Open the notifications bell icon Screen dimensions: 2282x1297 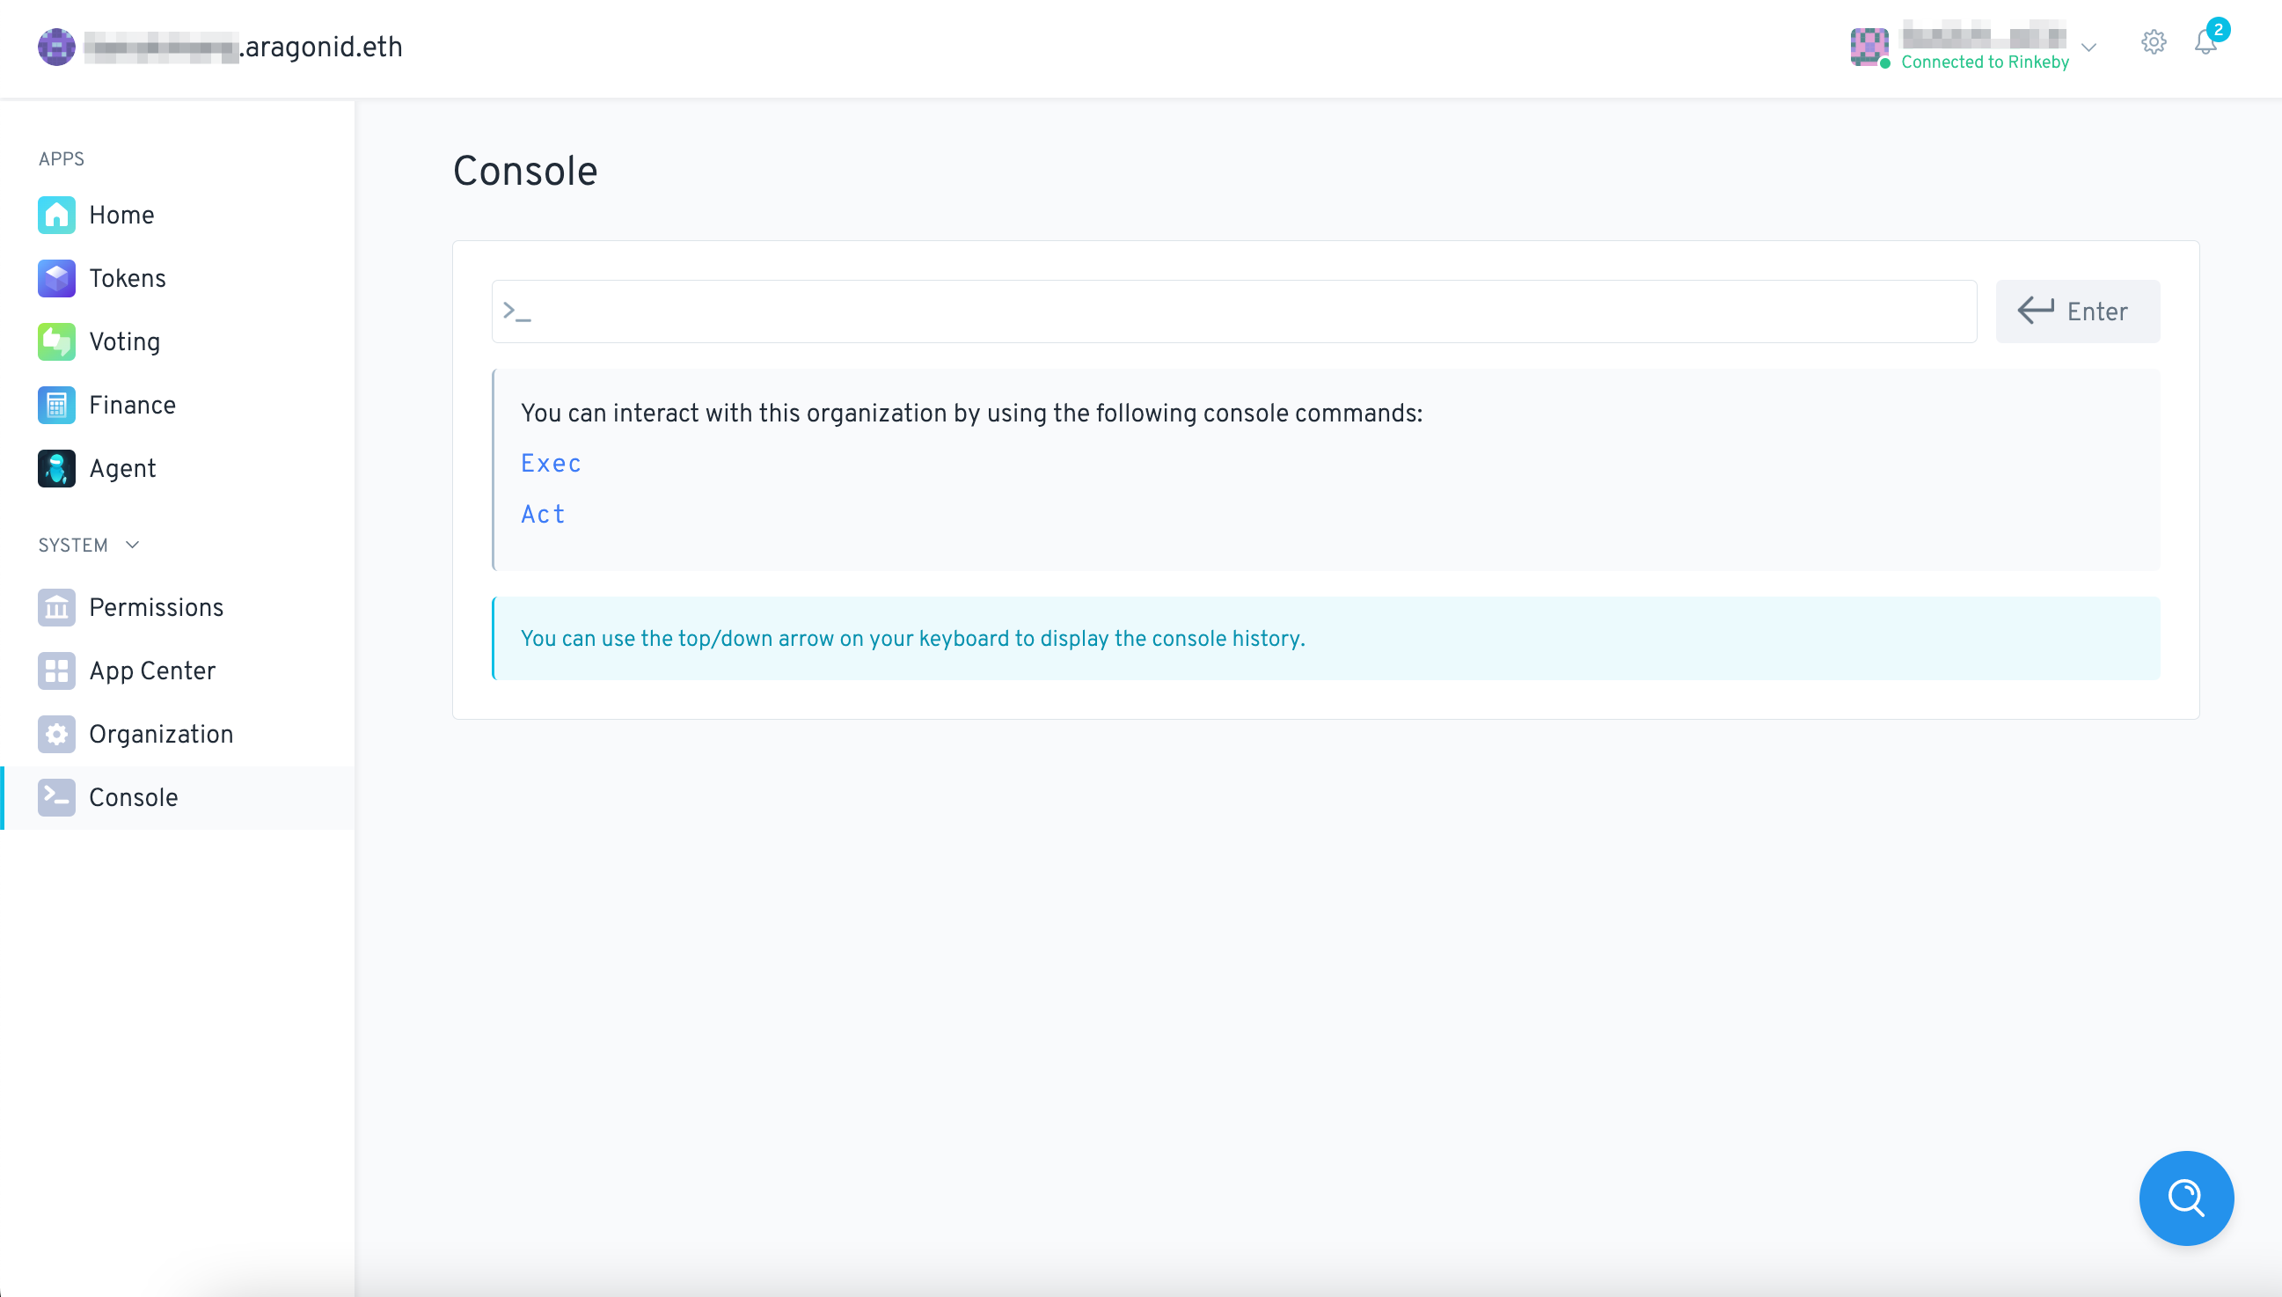[2205, 42]
